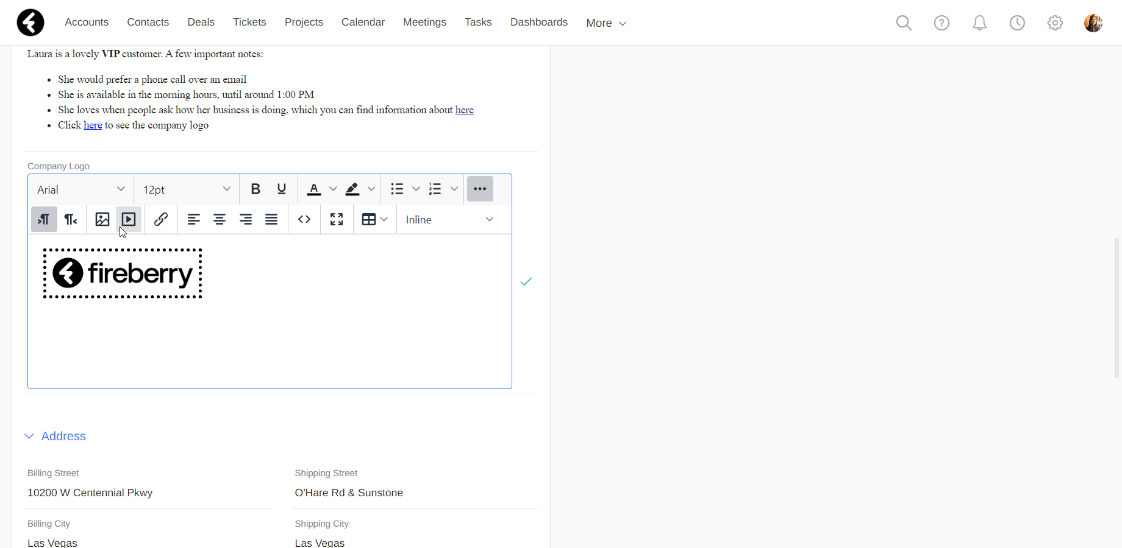
Task: Collapse the Address section
Action: tap(55, 436)
